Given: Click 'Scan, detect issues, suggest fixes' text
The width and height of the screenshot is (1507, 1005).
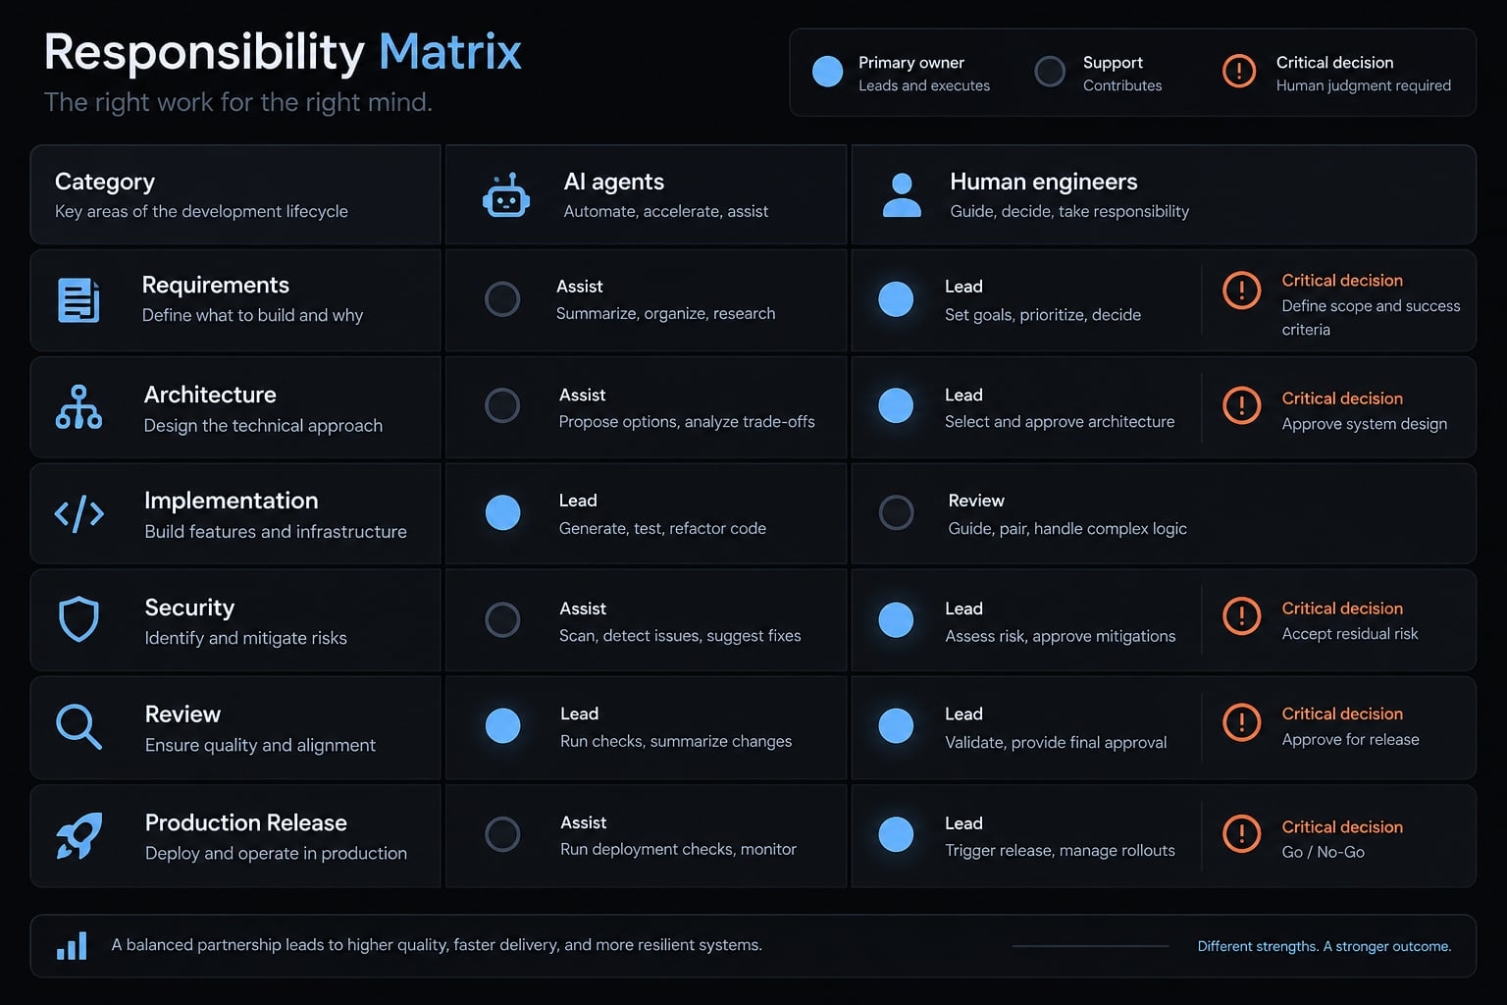Looking at the screenshot, I should pos(680,636).
